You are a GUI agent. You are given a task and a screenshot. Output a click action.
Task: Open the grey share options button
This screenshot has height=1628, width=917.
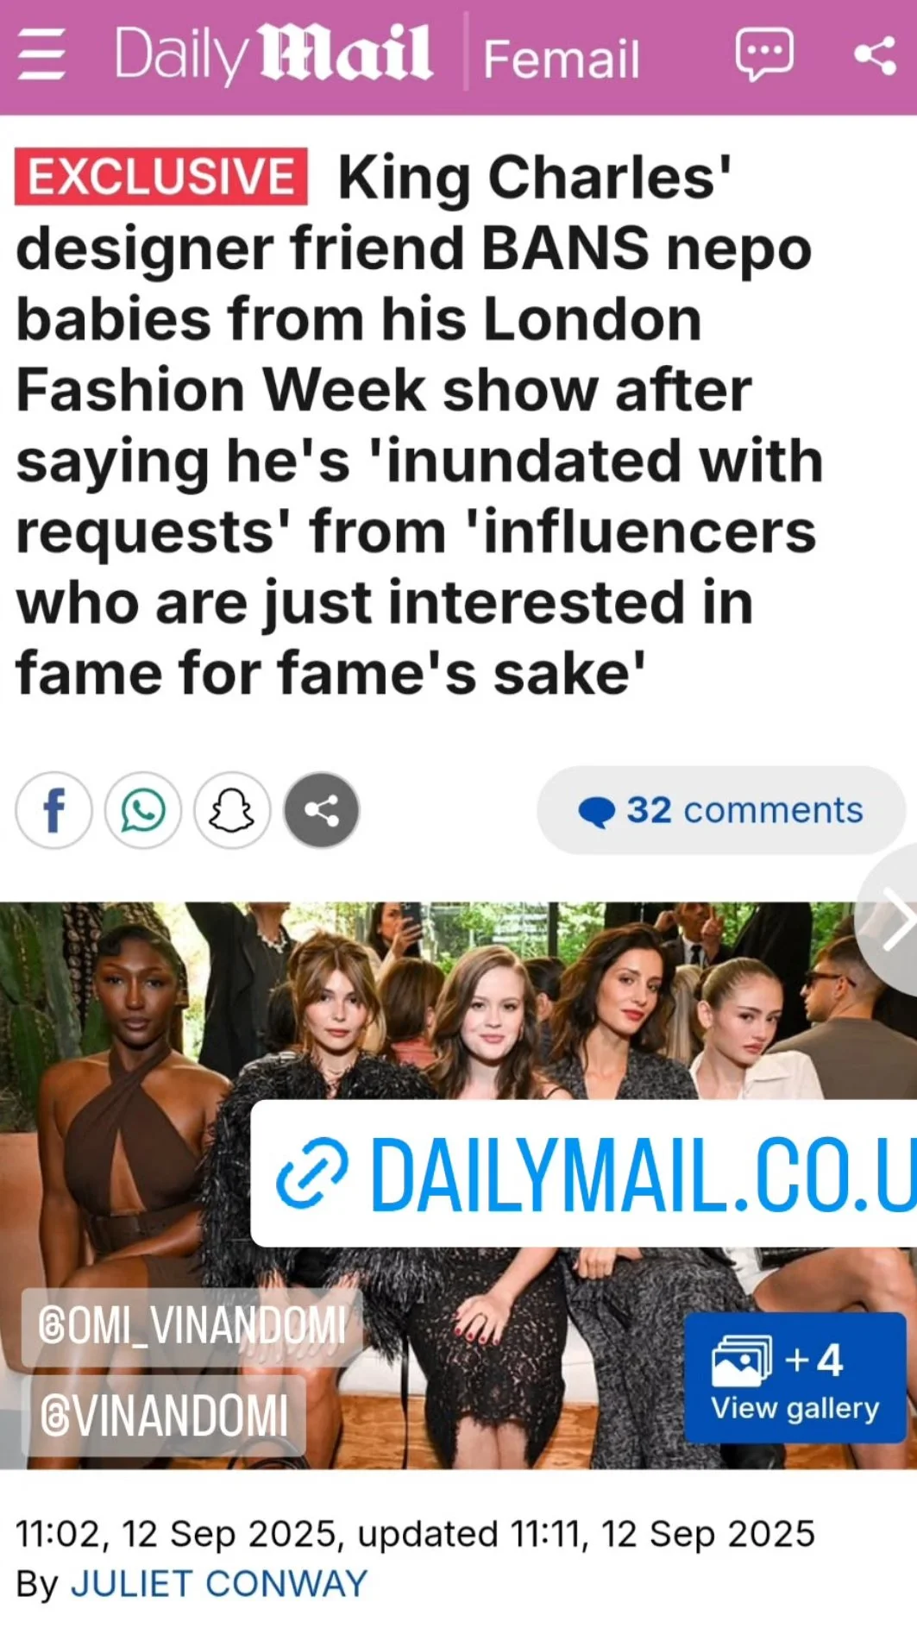pyautogui.click(x=322, y=810)
